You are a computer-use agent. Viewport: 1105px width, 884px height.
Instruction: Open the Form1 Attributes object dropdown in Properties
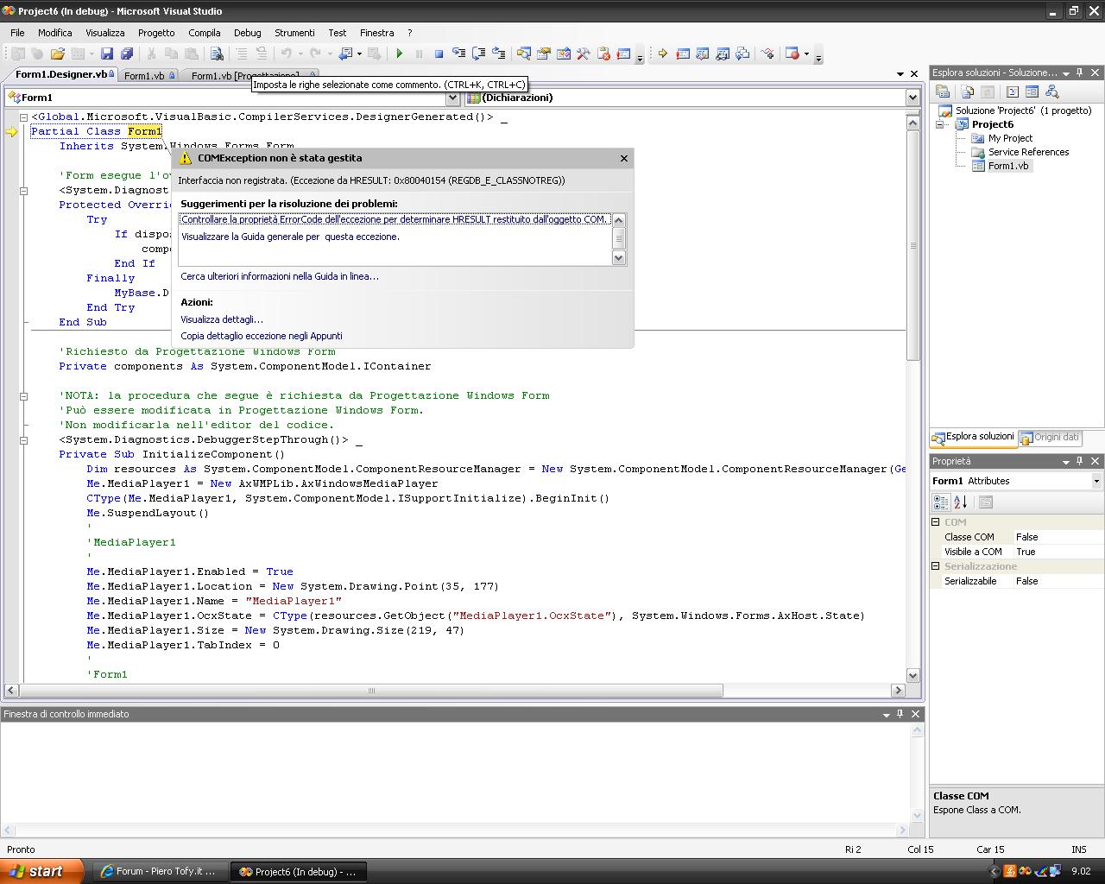pyautogui.click(x=1096, y=481)
